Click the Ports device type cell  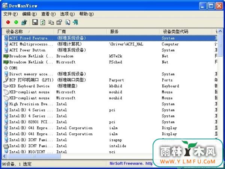(x=167, y=80)
